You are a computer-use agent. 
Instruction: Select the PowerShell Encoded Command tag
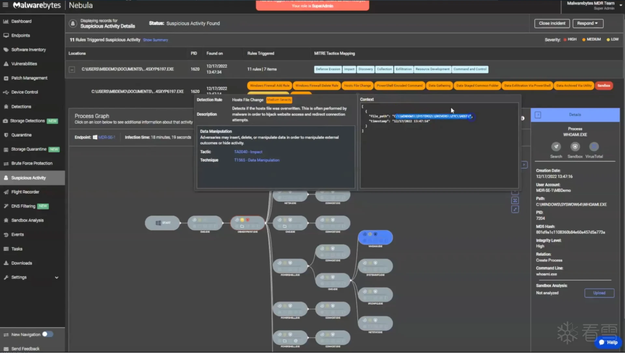point(399,85)
